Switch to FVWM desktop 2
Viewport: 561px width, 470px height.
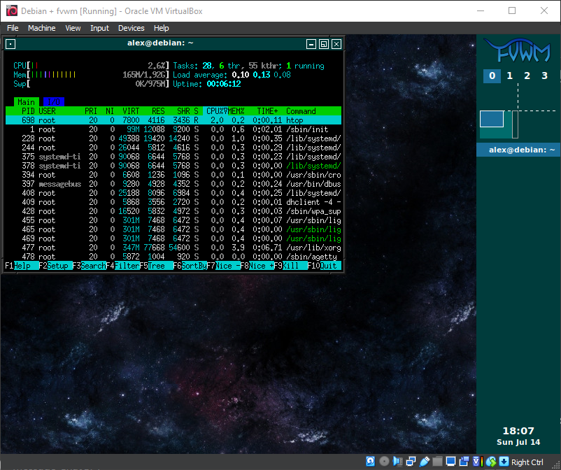[527, 76]
